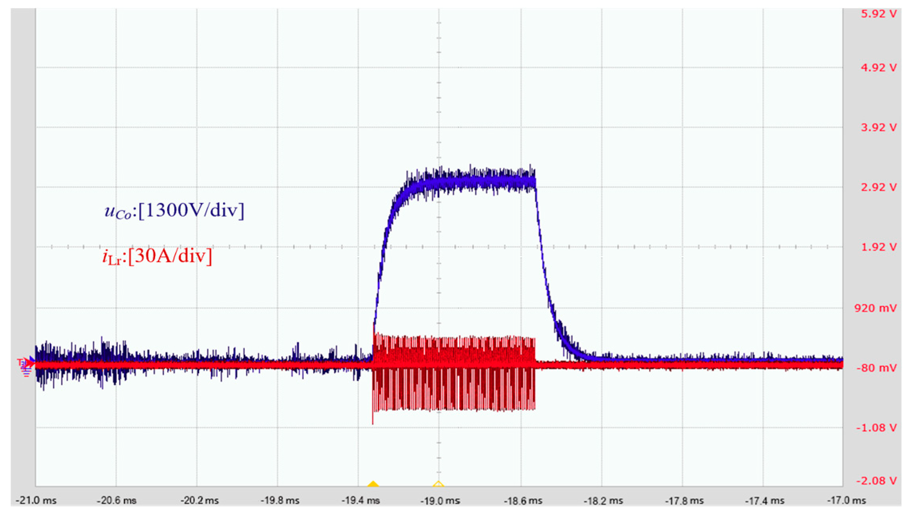Click the solid yellow trigger position marker
This screenshot has width=912, height=518.
[373, 484]
